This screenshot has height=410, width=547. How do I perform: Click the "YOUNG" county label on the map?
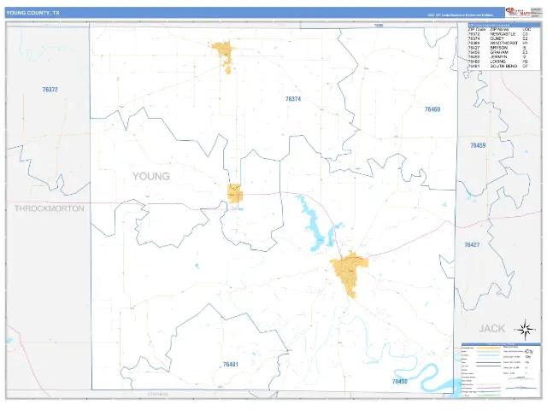(151, 177)
